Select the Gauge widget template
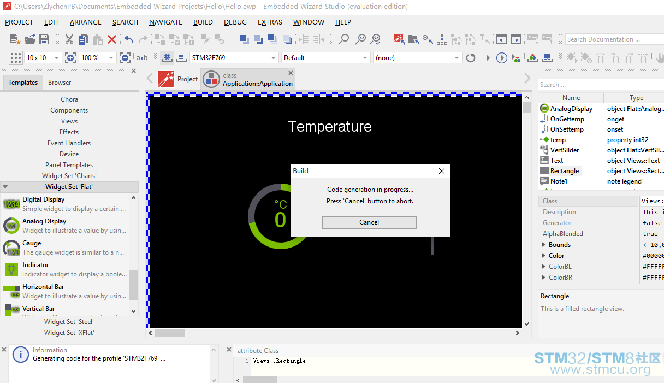This screenshot has height=383, width=664. pyautogui.click(x=66, y=248)
